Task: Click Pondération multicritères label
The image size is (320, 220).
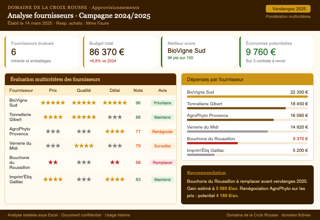Action: 288,17
